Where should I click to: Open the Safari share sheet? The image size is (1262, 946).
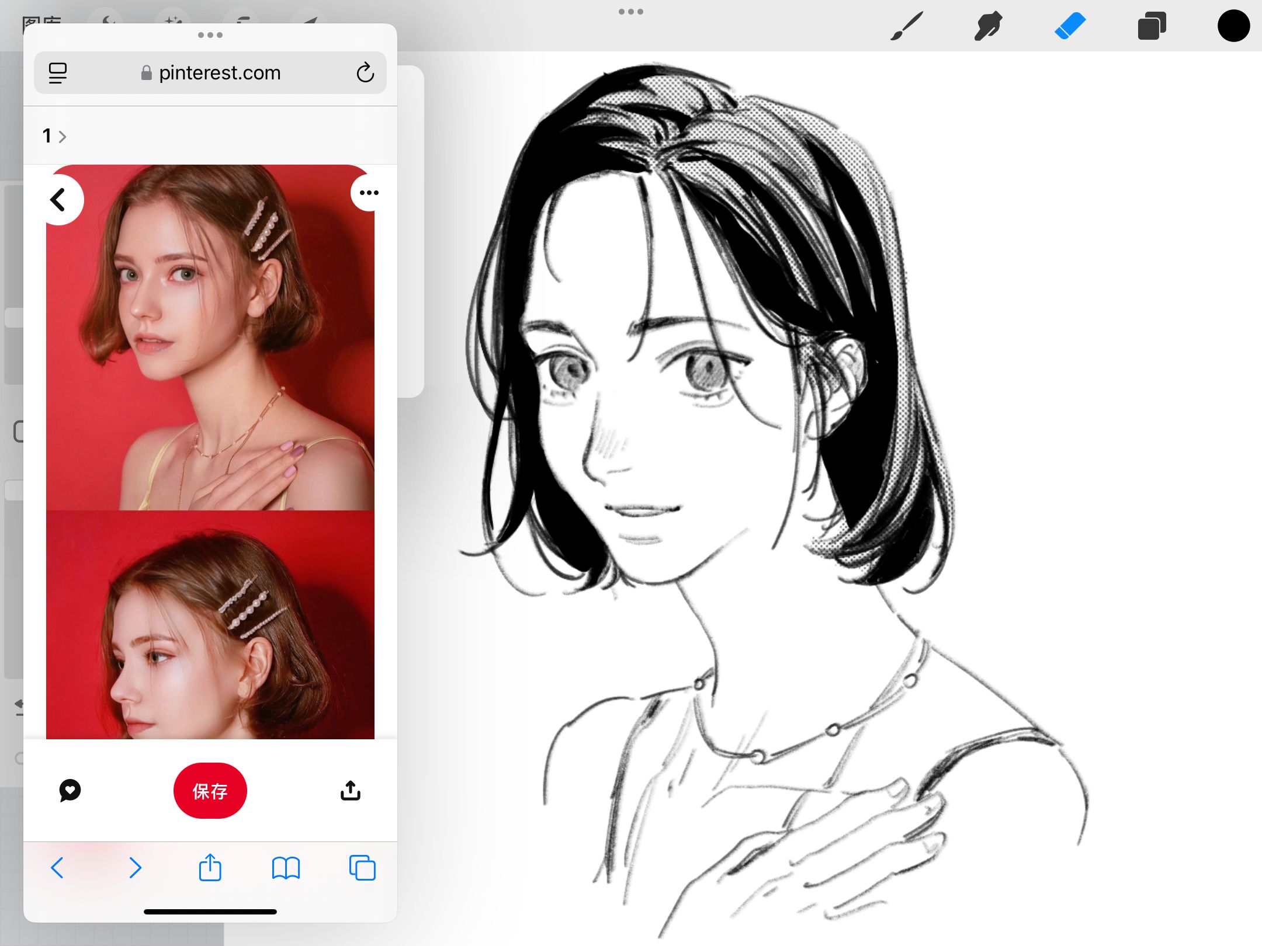pyautogui.click(x=210, y=867)
